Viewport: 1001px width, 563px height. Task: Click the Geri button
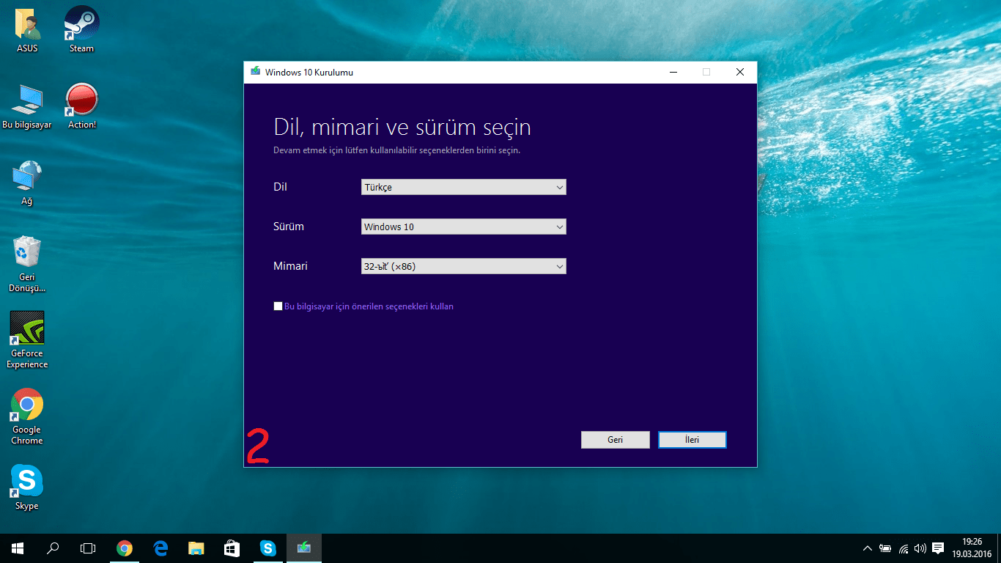(616, 439)
